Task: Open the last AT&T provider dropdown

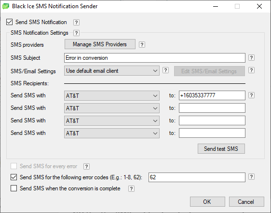Action: pos(112,133)
